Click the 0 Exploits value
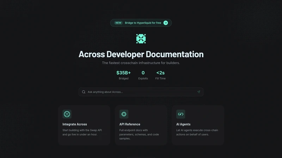Screen dimensions: 282x158 click(x=143, y=73)
